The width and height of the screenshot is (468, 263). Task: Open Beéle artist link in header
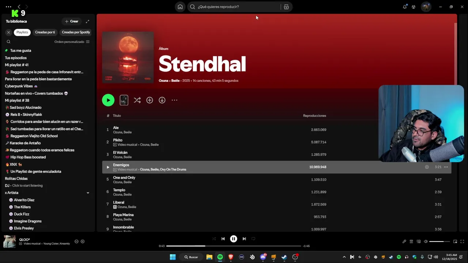[x=175, y=81]
